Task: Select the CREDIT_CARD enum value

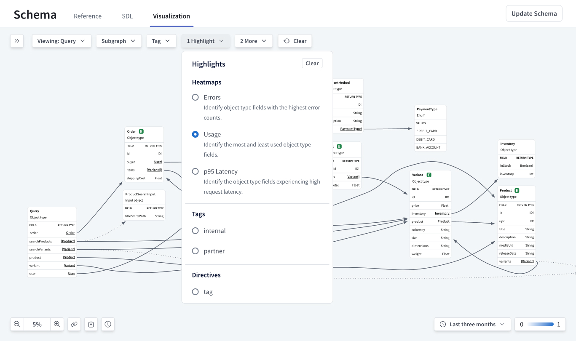Action: (x=430, y=131)
